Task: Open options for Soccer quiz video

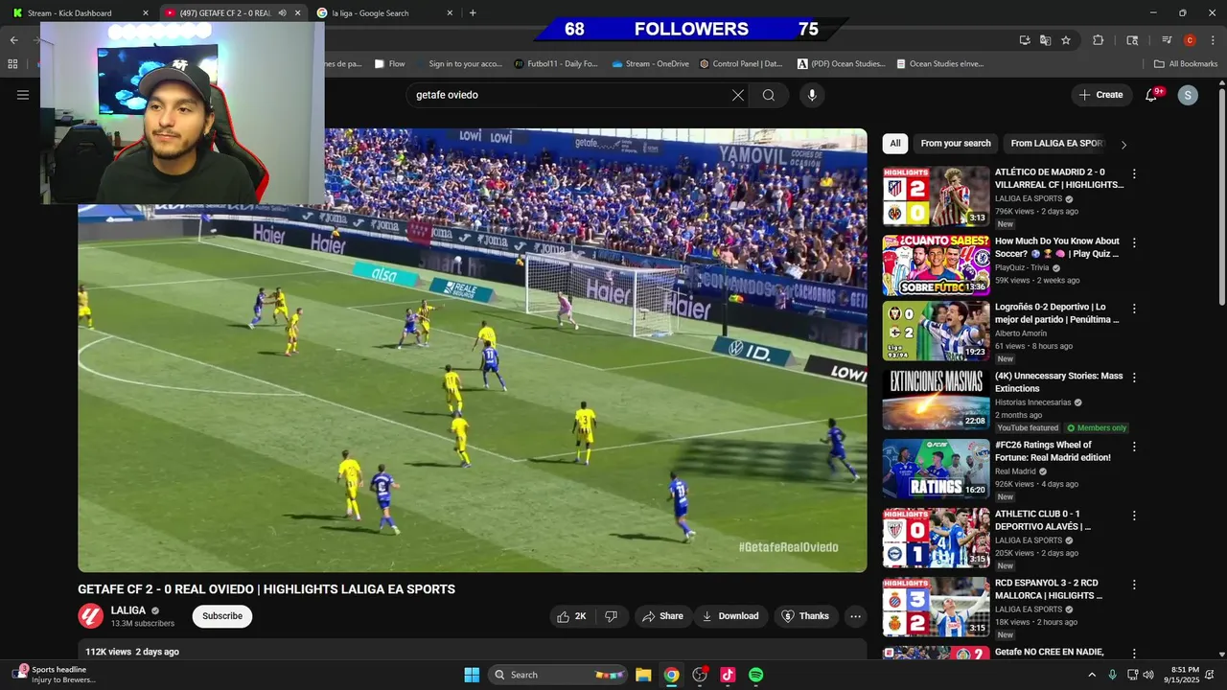Action: [x=1134, y=243]
